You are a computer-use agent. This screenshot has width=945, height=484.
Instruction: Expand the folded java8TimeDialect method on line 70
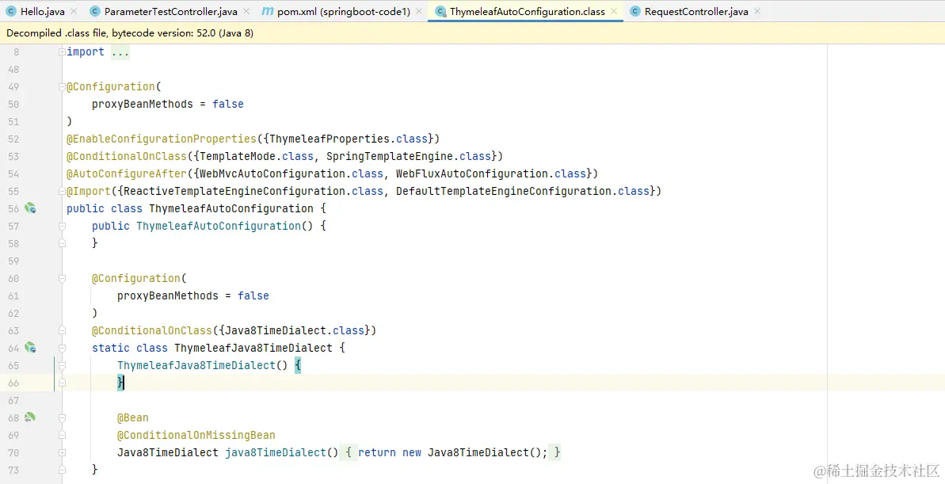62,452
